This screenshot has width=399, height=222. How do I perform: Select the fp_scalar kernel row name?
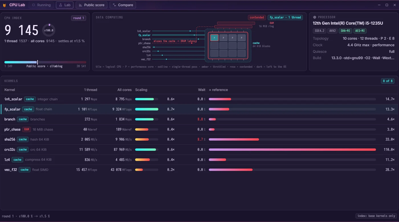(13, 109)
